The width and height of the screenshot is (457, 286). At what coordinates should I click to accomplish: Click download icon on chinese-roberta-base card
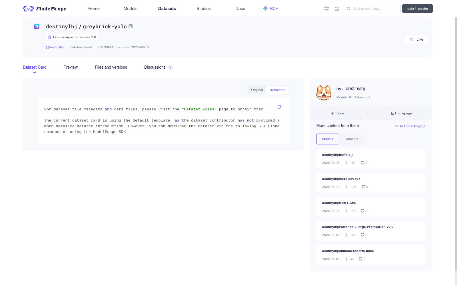[346, 259]
